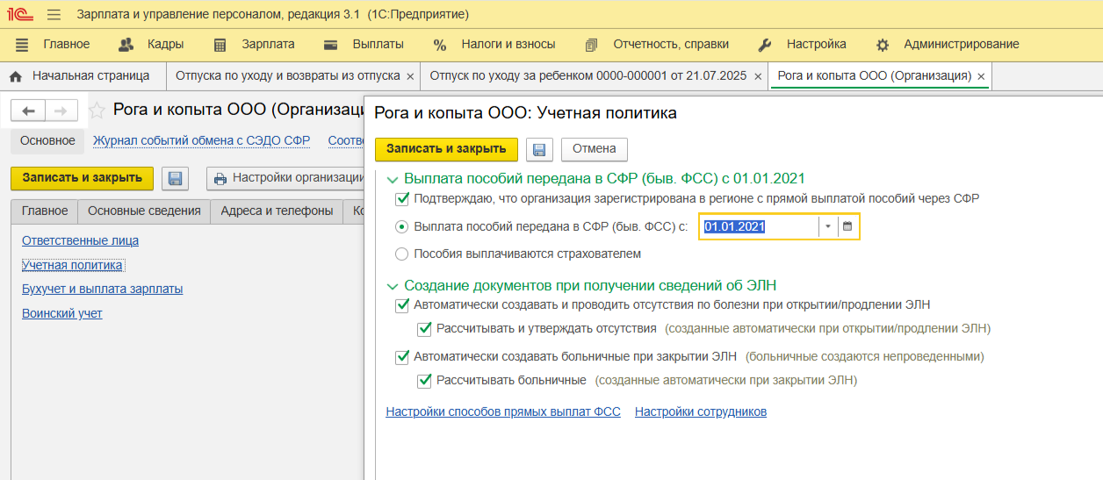This screenshot has height=480, width=1103.
Task: Click Записать и закрыть in Учетная политика
Action: point(446,149)
